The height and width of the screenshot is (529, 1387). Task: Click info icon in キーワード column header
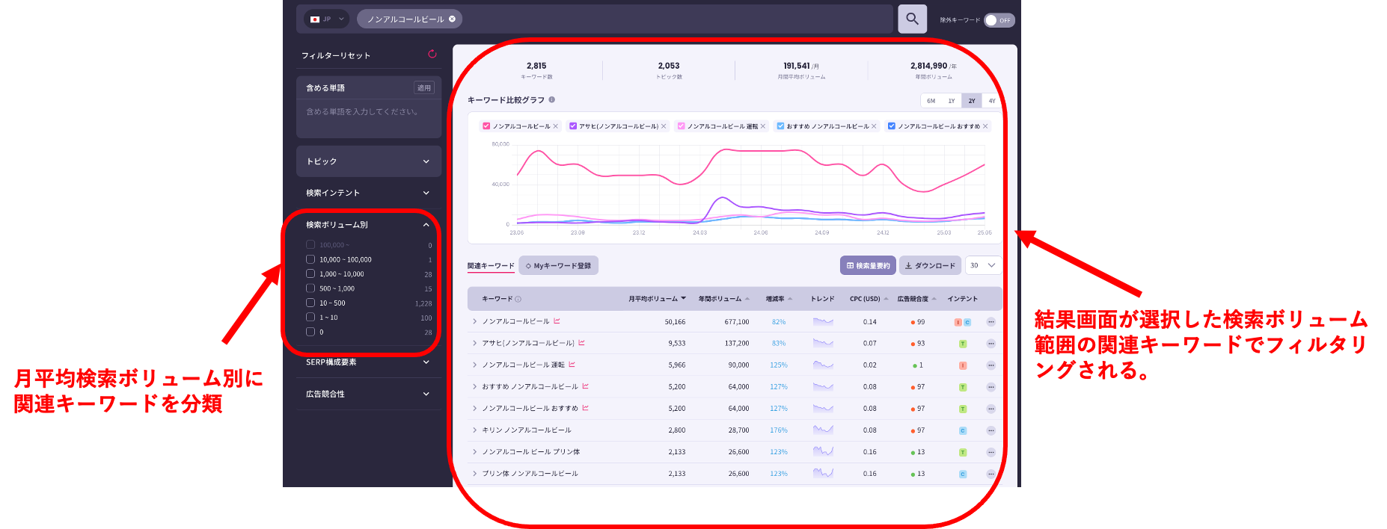[x=518, y=299]
